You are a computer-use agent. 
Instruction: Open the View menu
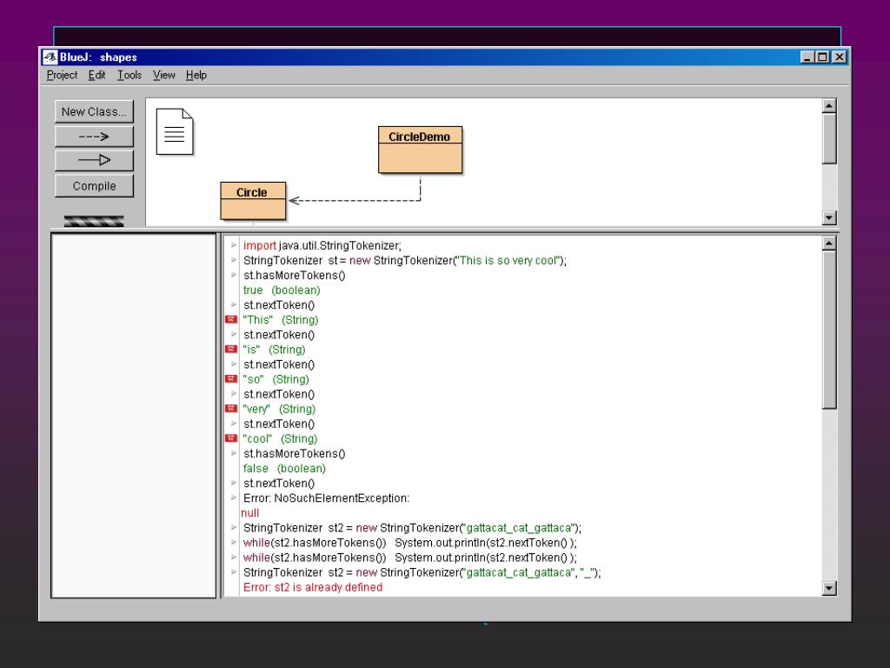point(164,75)
